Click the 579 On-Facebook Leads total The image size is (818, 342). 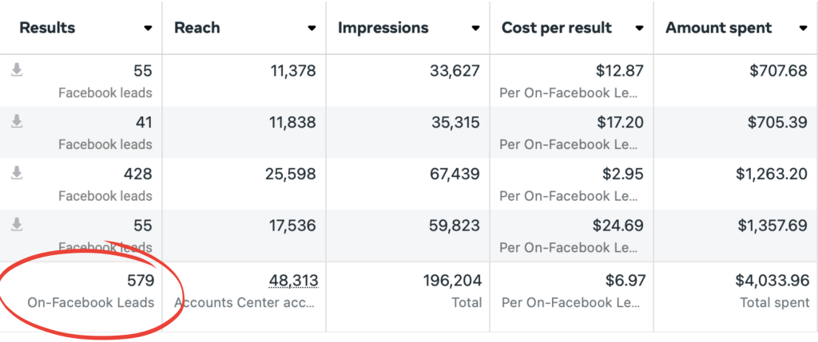click(x=140, y=280)
